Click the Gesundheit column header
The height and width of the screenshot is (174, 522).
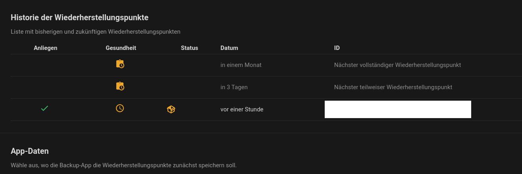pyautogui.click(x=121, y=48)
